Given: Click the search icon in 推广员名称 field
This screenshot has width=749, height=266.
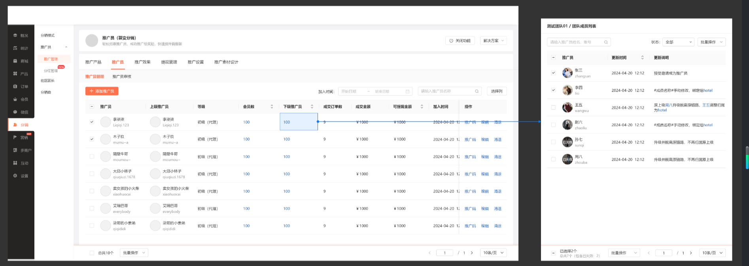Looking at the screenshot, I should (x=477, y=91).
